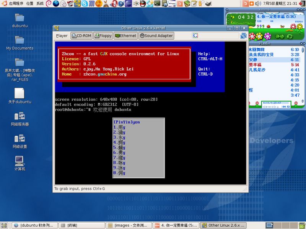Switch to the 你一定要幸福 taskbar window
Viewport: 306px width, 229px height.
(176, 225)
